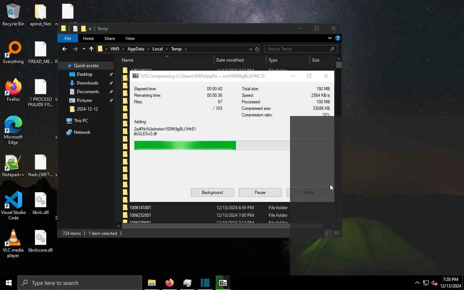Expand the Explorer ribbon chevron

[330, 38]
